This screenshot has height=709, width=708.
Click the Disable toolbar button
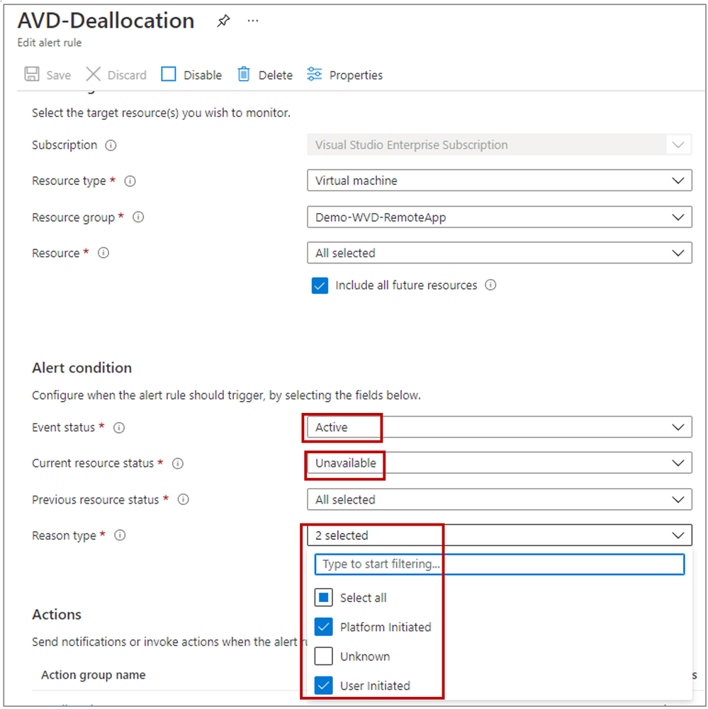click(192, 74)
